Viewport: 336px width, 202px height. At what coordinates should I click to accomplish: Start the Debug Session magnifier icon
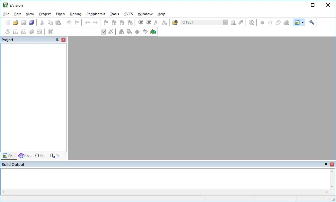(x=251, y=23)
